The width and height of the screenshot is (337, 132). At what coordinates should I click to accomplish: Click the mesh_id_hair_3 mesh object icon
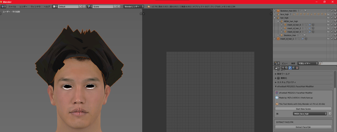point(285,32)
